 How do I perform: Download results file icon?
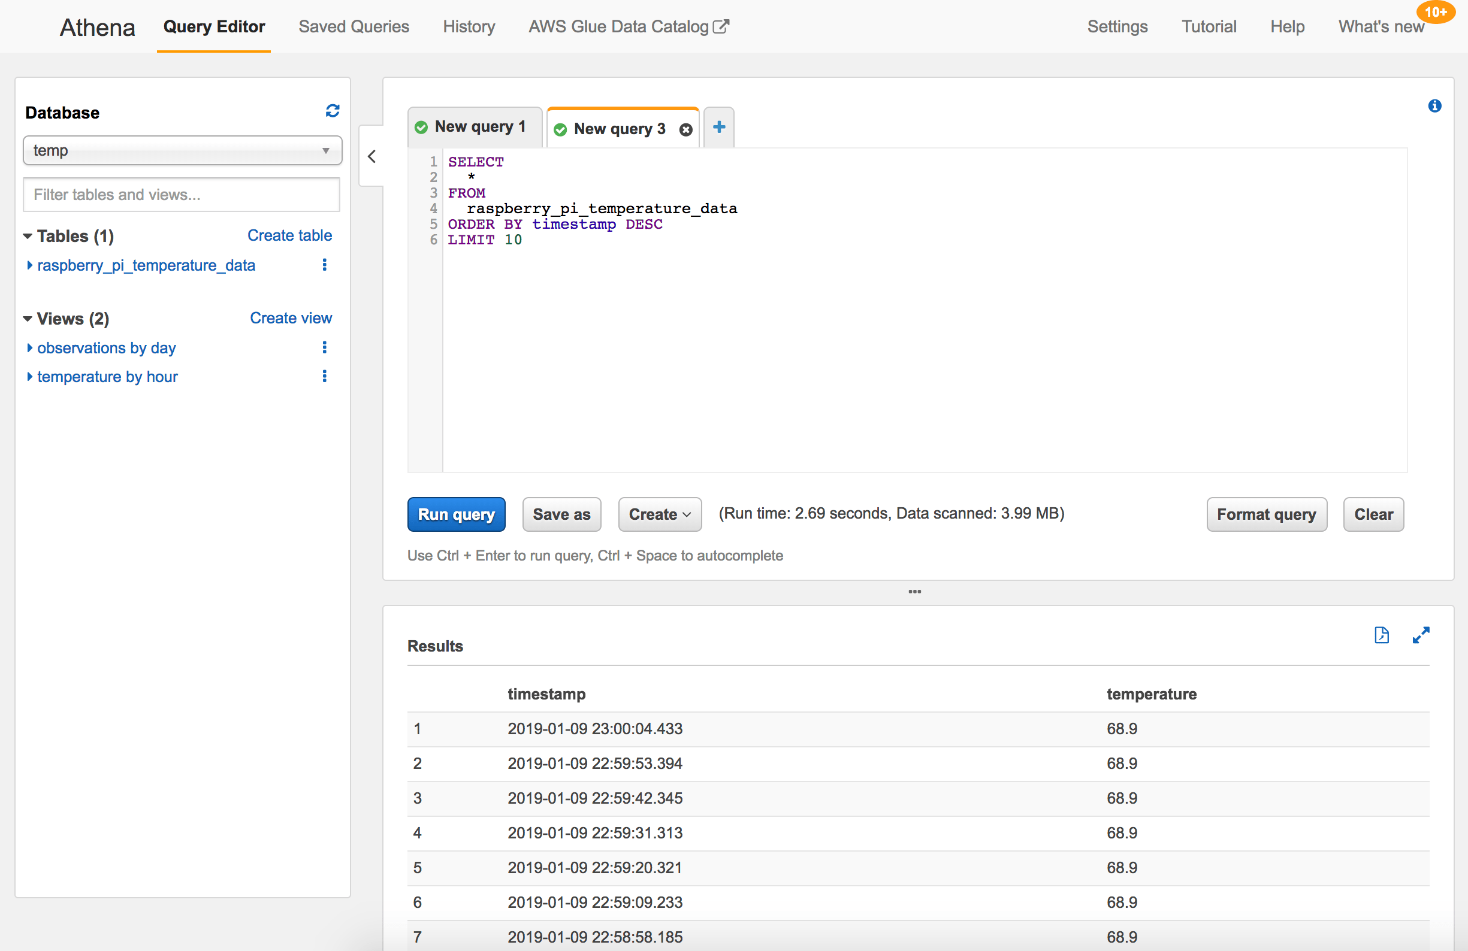click(1382, 635)
